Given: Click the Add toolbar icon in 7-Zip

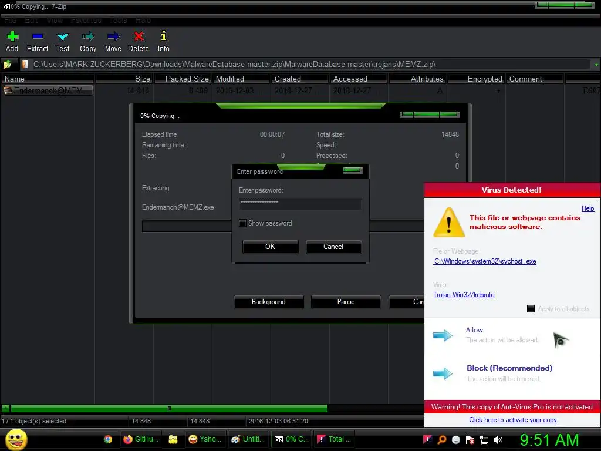Looking at the screenshot, I should click(12, 37).
